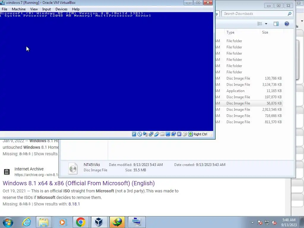Open the VirtualBox File menu

tap(4, 9)
